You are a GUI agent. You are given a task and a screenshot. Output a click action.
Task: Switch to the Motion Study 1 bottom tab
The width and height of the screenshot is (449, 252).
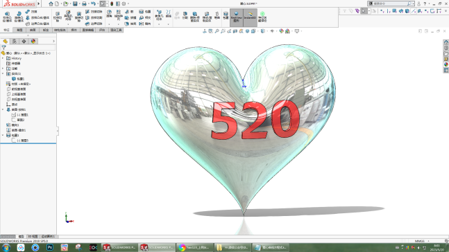coord(48,237)
